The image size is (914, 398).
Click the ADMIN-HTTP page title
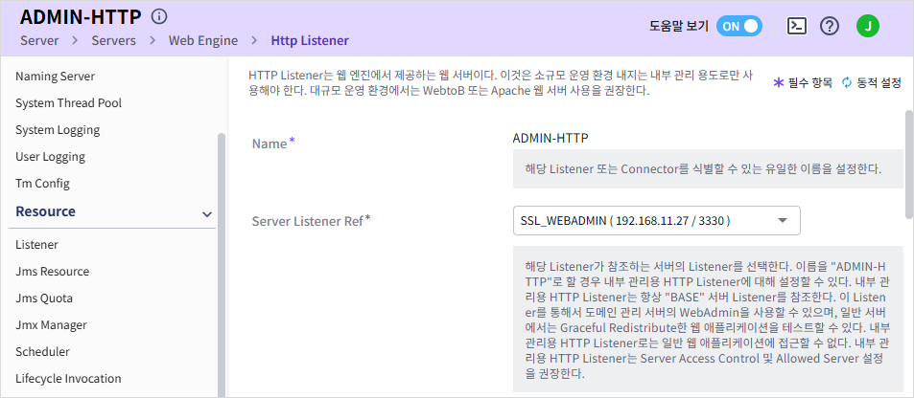pyautogui.click(x=81, y=17)
